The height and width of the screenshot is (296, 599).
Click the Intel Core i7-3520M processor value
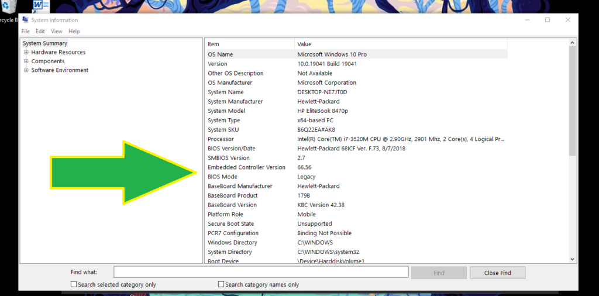pos(401,139)
